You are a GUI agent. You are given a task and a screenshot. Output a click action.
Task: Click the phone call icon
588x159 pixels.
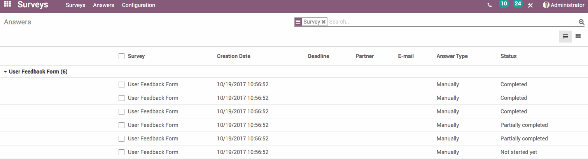(x=490, y=5)
